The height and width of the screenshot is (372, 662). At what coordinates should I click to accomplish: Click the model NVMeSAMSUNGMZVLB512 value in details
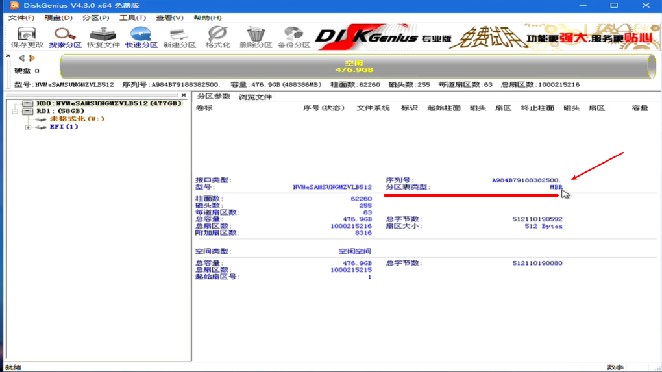tap(332, 186)
